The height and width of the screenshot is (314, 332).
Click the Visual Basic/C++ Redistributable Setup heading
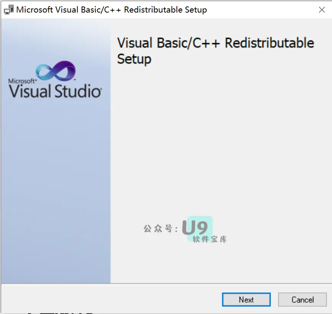[x=216, y=51]
